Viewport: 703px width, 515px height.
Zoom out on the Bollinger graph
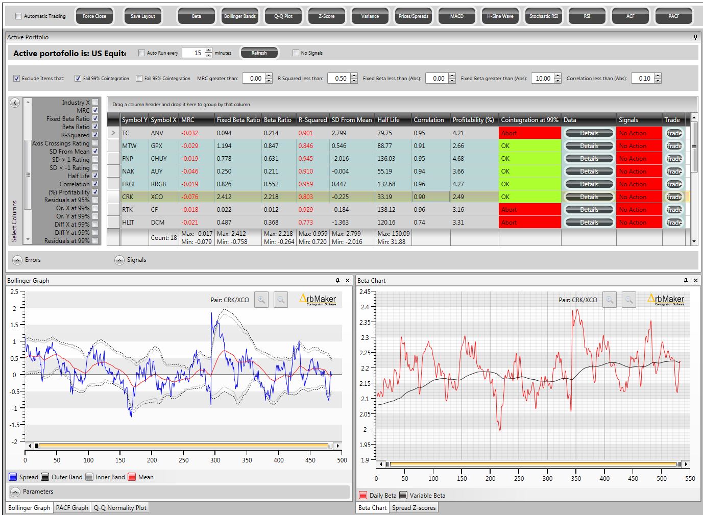pos(281,300)
